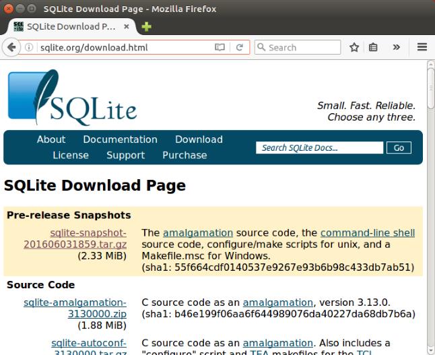Open the Support menu item

coord(126,155)
